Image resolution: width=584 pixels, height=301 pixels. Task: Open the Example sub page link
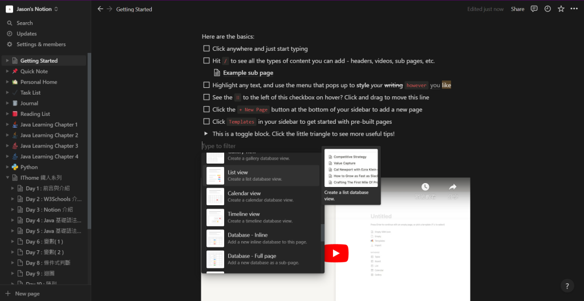(x=248, y=73)
